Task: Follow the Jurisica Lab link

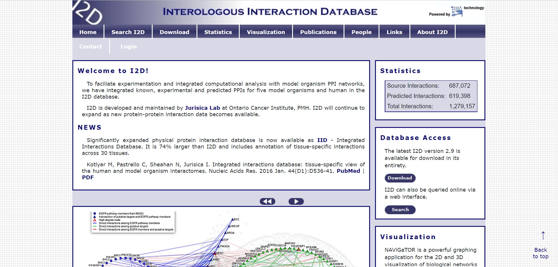Action: 202,108
